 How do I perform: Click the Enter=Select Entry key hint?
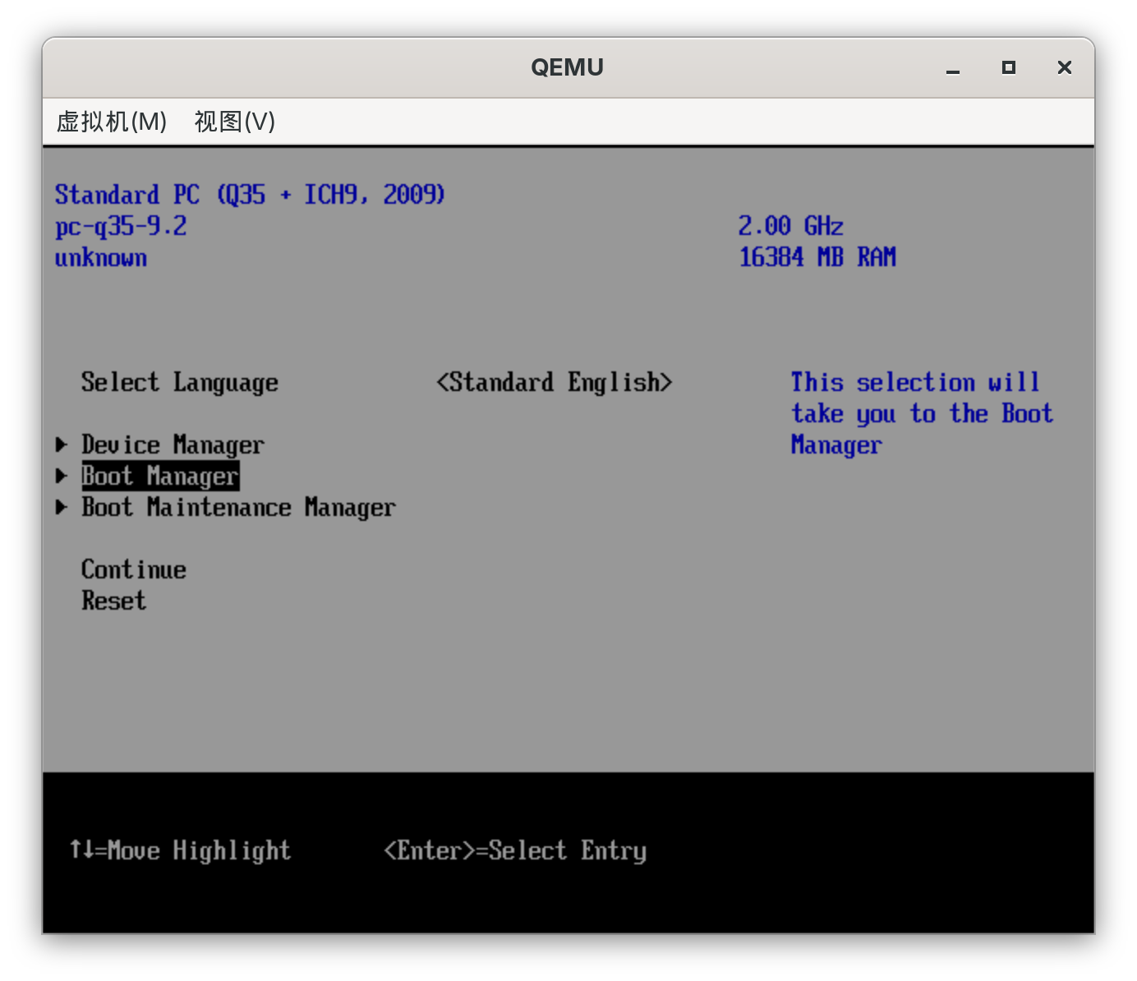[515, 850]
